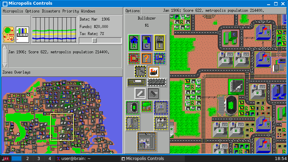Open the Windows menu
The height and width of the screenshot is (162, 288).
(x=88, y=11)
